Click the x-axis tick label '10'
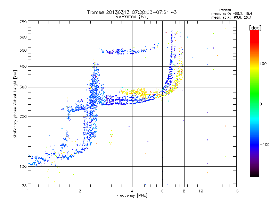Screen dimensions: 278x208 click(x=201, y=191)
